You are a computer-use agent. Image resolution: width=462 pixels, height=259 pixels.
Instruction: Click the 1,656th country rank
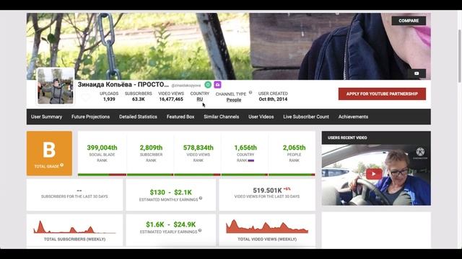245,147
